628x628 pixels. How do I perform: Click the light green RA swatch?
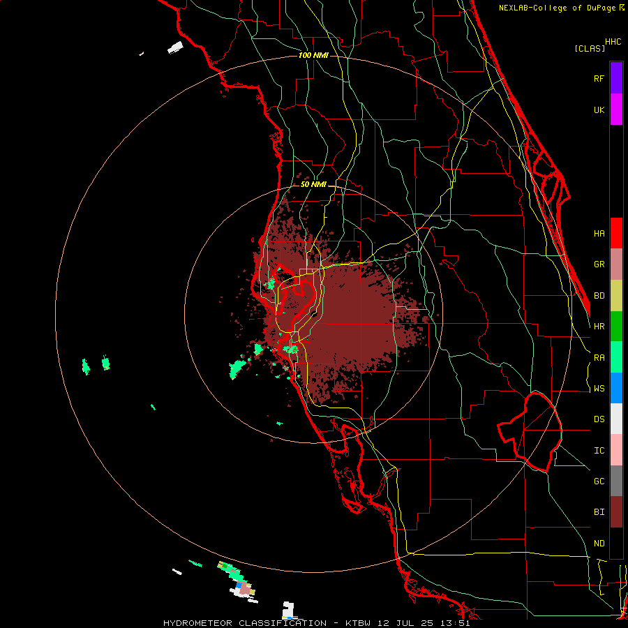pos(616,357)
